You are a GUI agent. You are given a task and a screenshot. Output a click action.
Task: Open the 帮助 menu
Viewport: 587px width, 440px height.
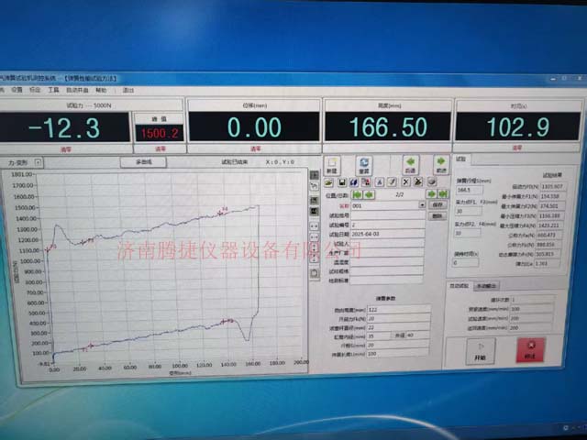[x=101, y=90]
